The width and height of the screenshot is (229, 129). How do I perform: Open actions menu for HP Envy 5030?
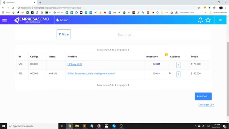[179, 65]
